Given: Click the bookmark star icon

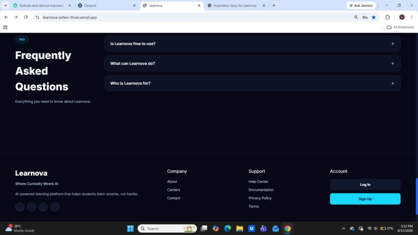Looking at the screenshot, I should [x=374, y=17].
